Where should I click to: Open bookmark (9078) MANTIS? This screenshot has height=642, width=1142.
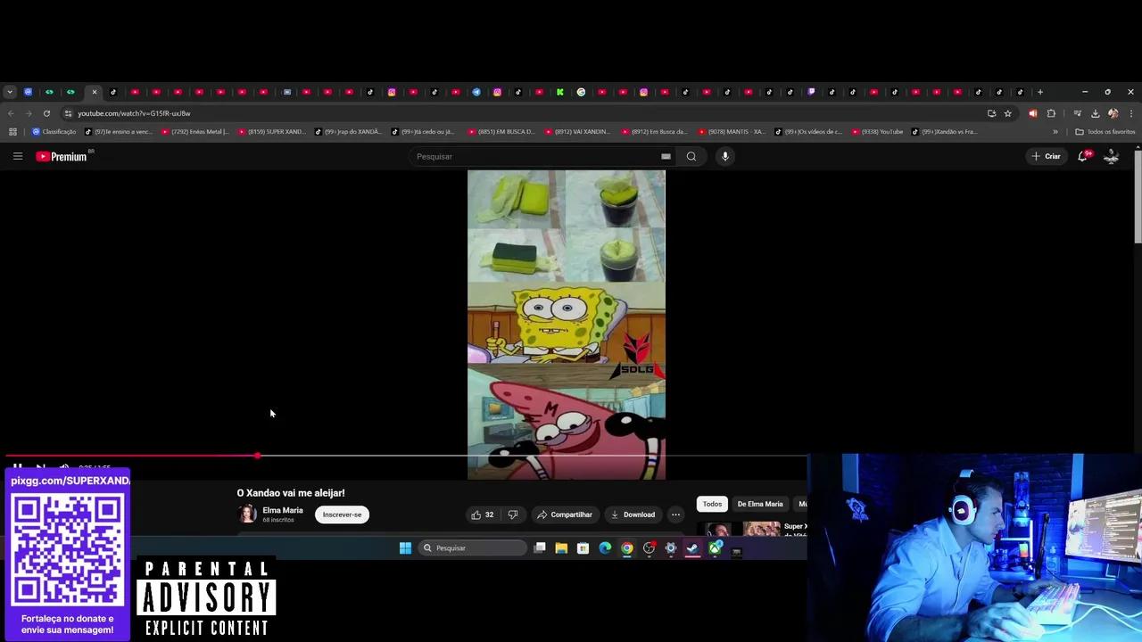[x=732, y=131]
